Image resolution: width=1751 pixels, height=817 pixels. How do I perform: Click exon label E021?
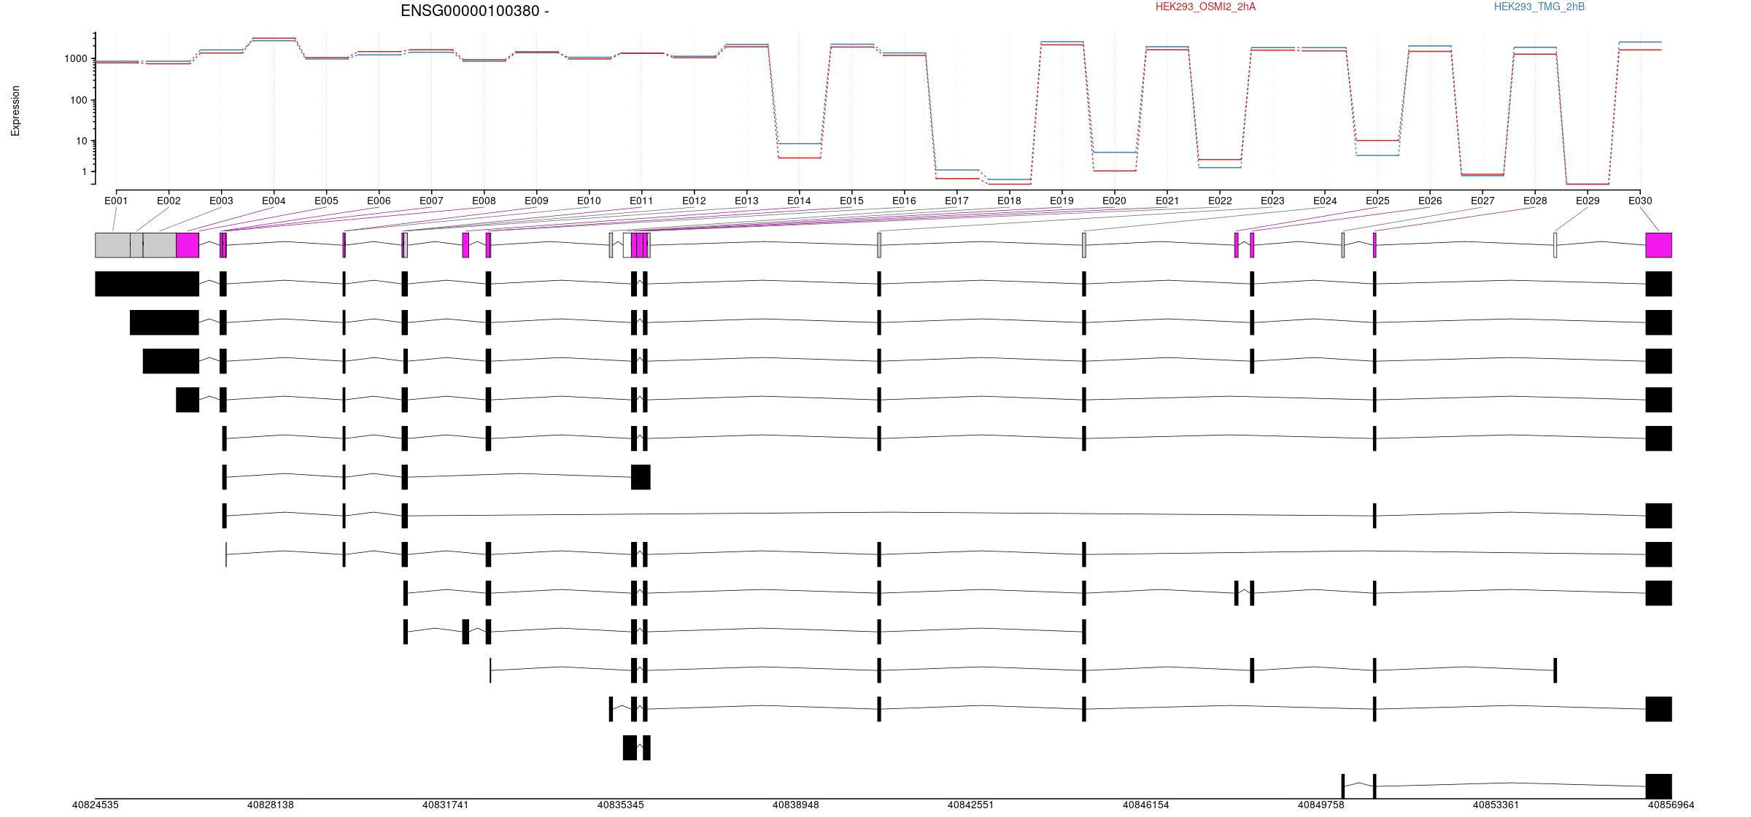click(x=1167, y=201)
